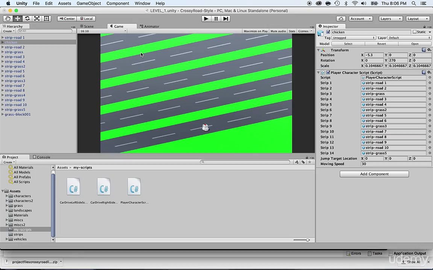Open the Cloud services icon
The width and height of the screenshot is (433, 270).
(341, 19)
